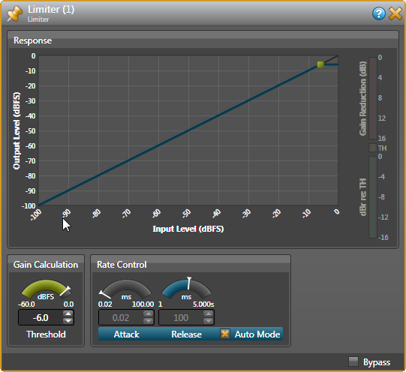Click the Gain Reduction meter bar
This screenshot has height=372, width=406.
click(x=372, y=98)
